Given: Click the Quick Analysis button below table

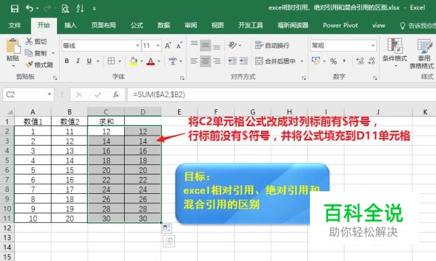Looking at the screenshot, I should pyautogui.click(x=168, y=241).
